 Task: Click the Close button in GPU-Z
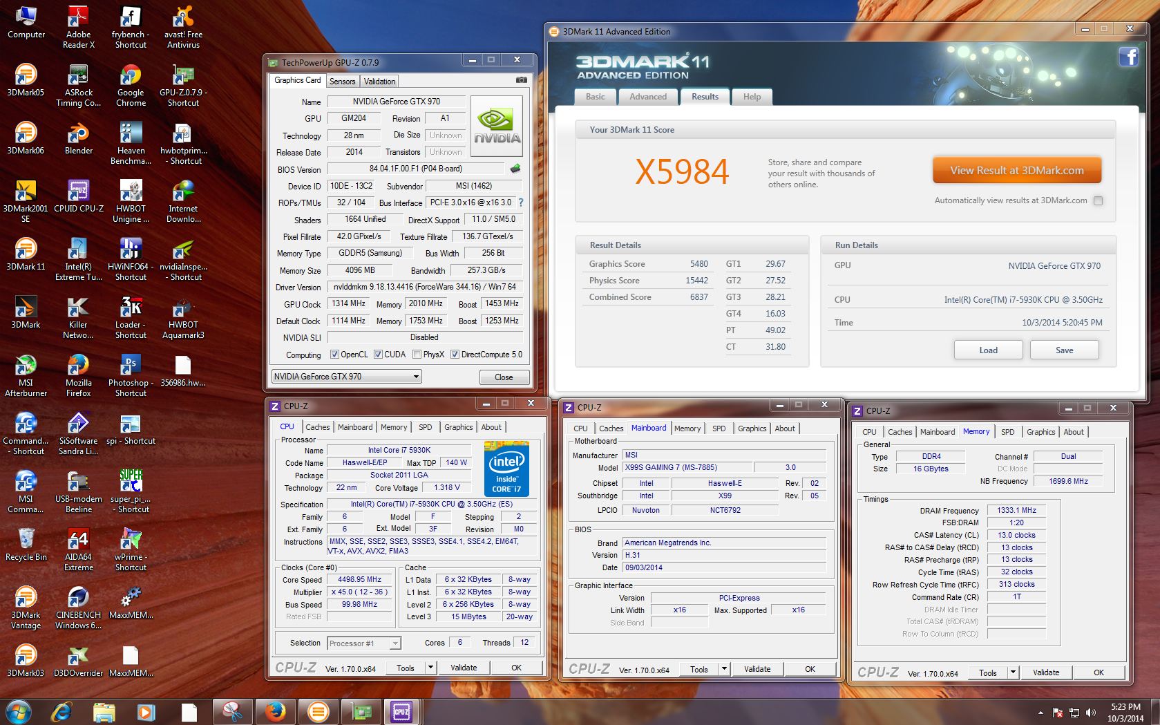504,377
